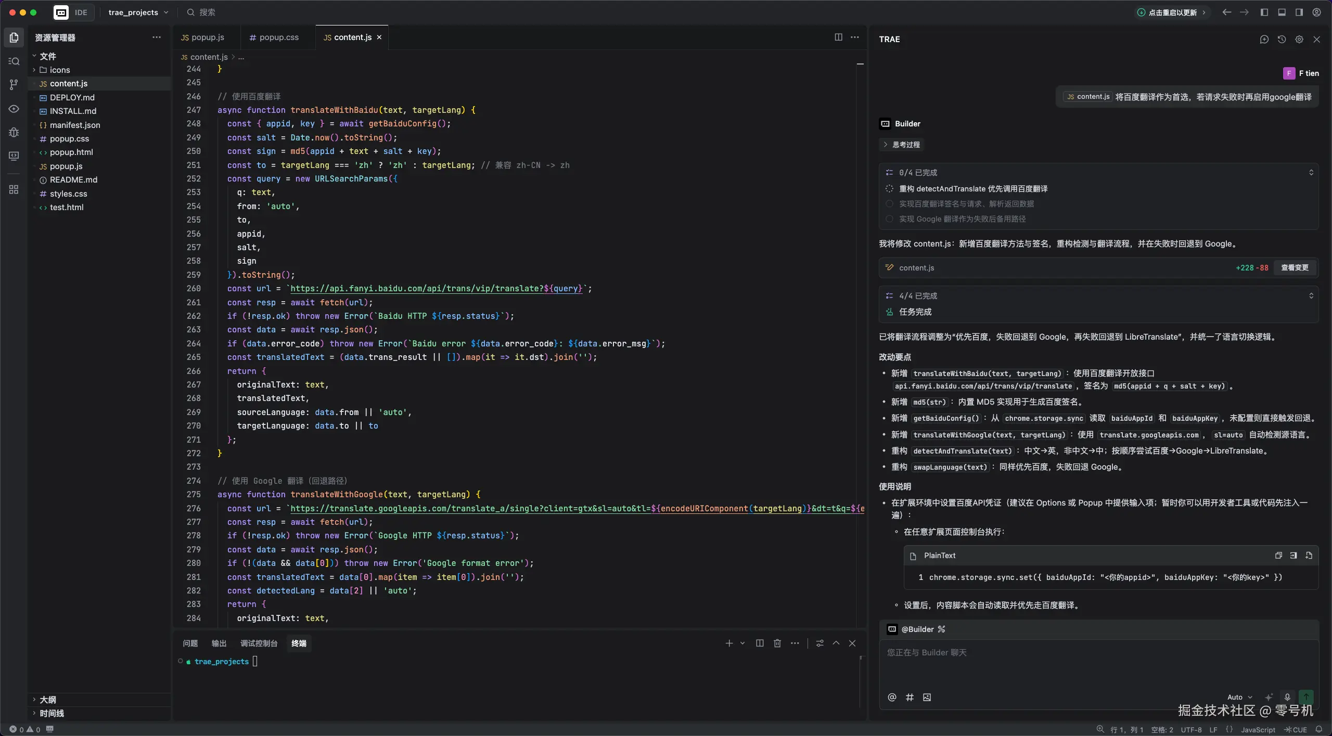Select the Source Control icon in sidebar

[x=14, y=84]
